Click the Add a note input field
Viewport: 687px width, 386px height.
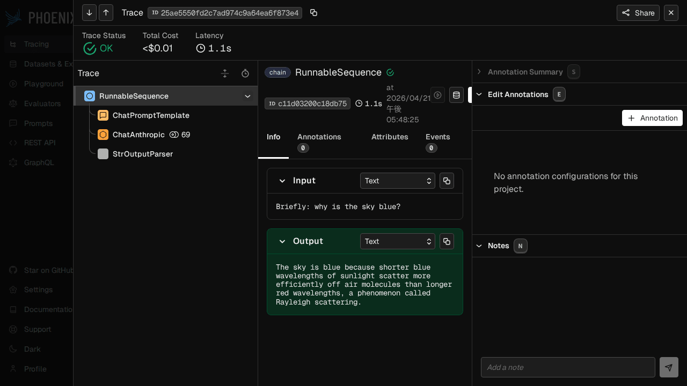[568, 367]
